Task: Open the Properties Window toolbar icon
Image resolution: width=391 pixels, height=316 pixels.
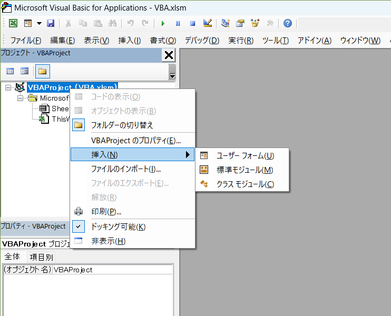Action: pyautogui.click(x=240, y=23)
